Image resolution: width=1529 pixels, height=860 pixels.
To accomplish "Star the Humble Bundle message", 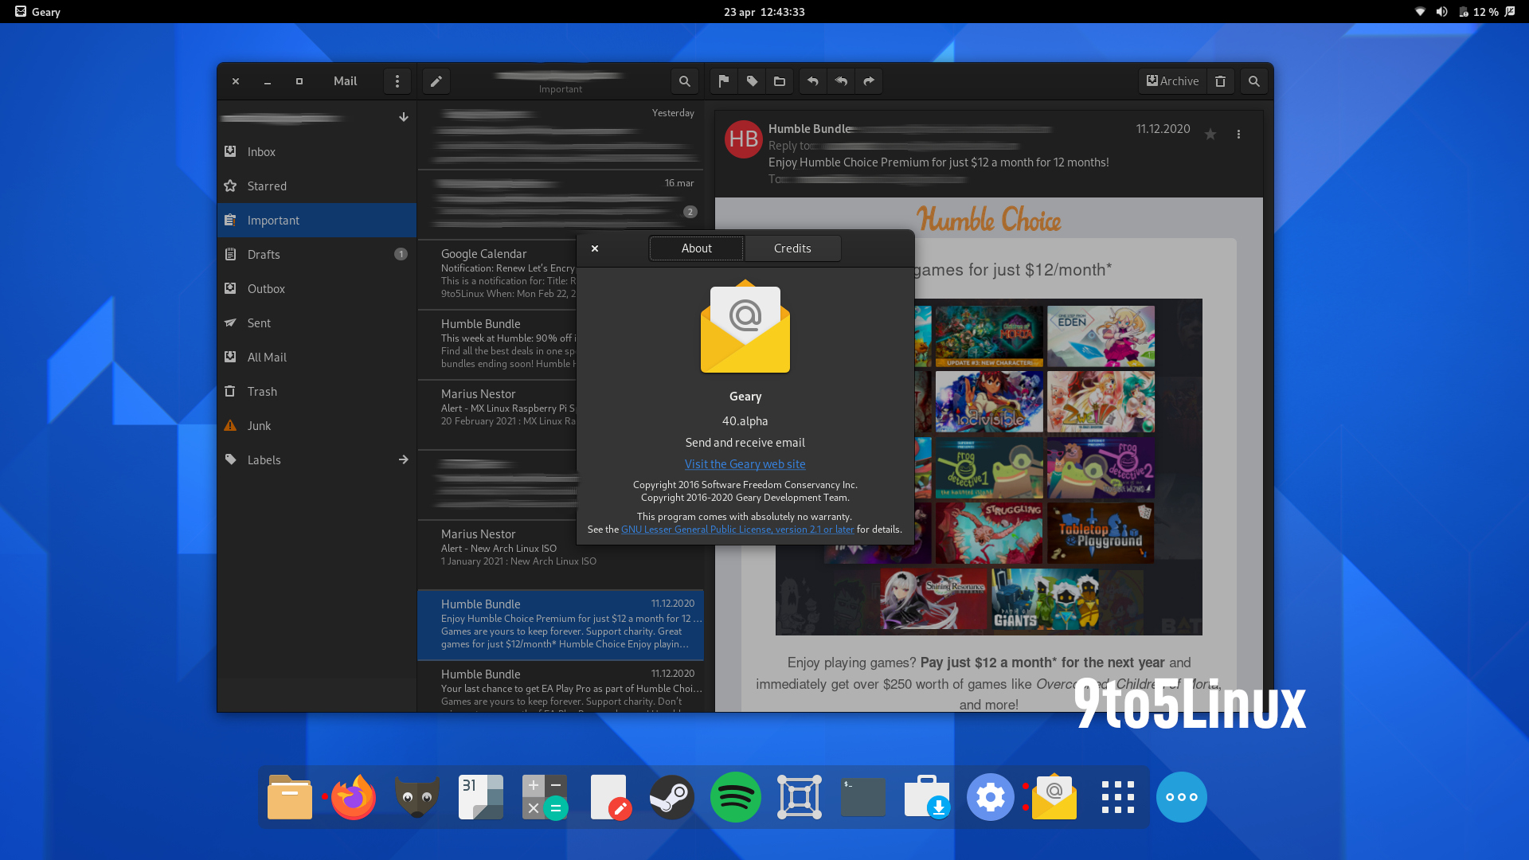I will (x=1210, y=134).
